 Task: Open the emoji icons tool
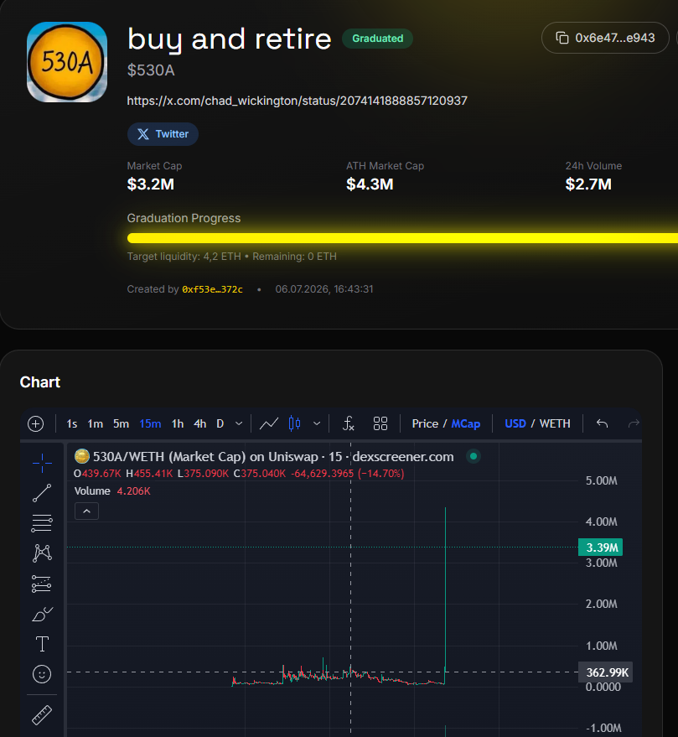point(42,674)
